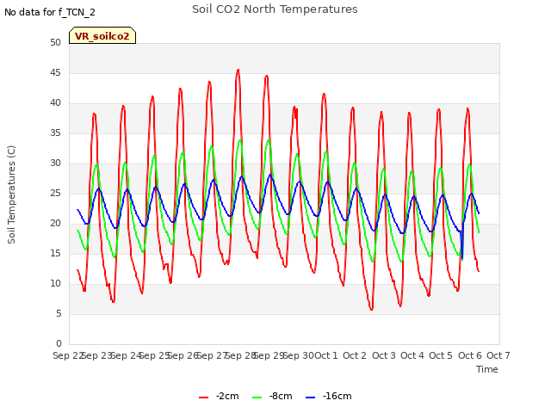
Task: Click the Oct 5 tick label
Action: coord(441,355)
